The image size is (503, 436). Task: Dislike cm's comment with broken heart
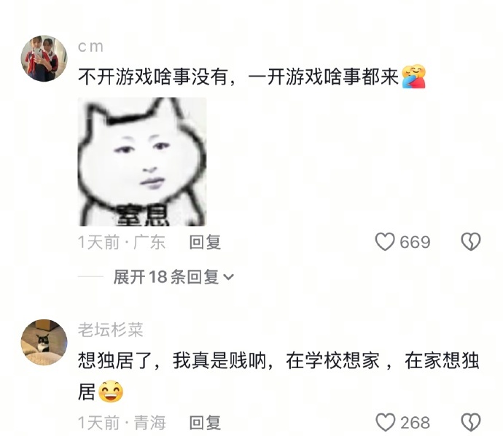(x=471, y=241)
